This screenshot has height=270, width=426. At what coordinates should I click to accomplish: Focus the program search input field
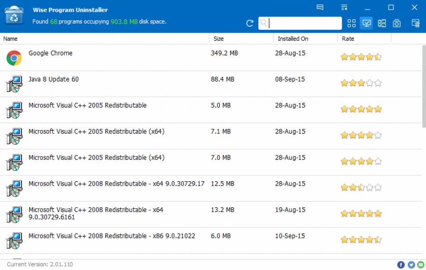[300, 23]
